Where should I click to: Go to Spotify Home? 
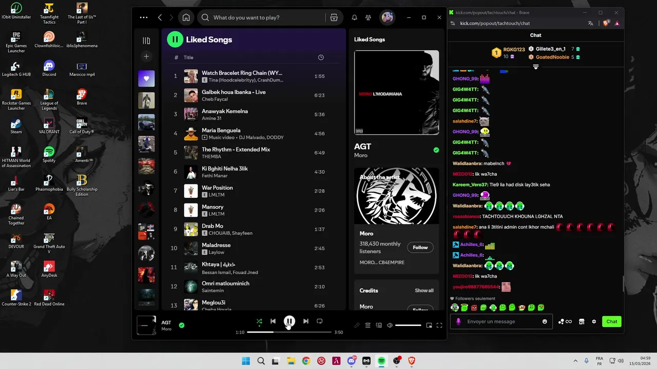(186, 17)
